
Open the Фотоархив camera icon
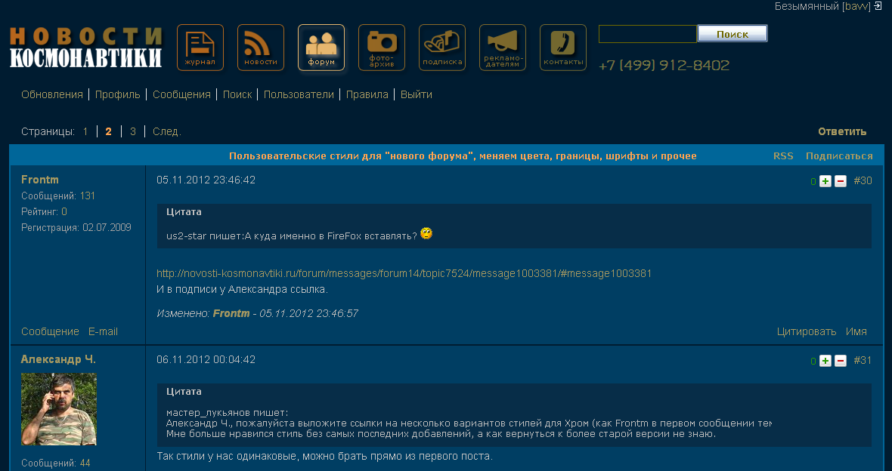382,48
